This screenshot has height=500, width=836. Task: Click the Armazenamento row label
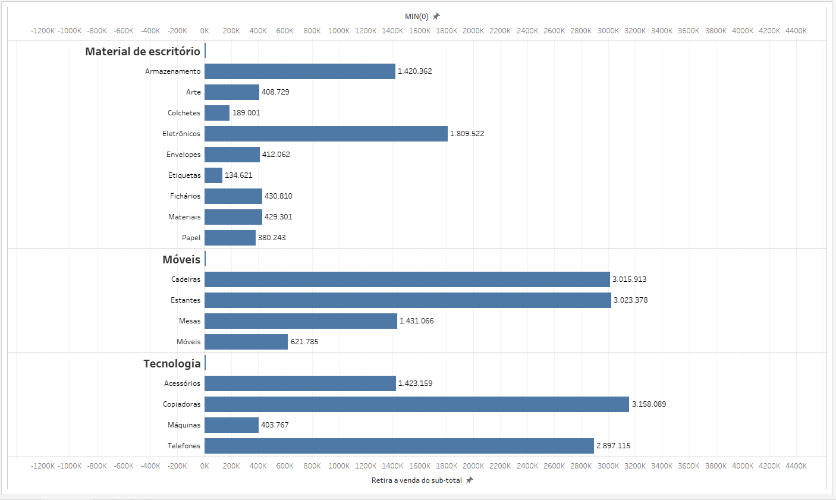[173, 71]
